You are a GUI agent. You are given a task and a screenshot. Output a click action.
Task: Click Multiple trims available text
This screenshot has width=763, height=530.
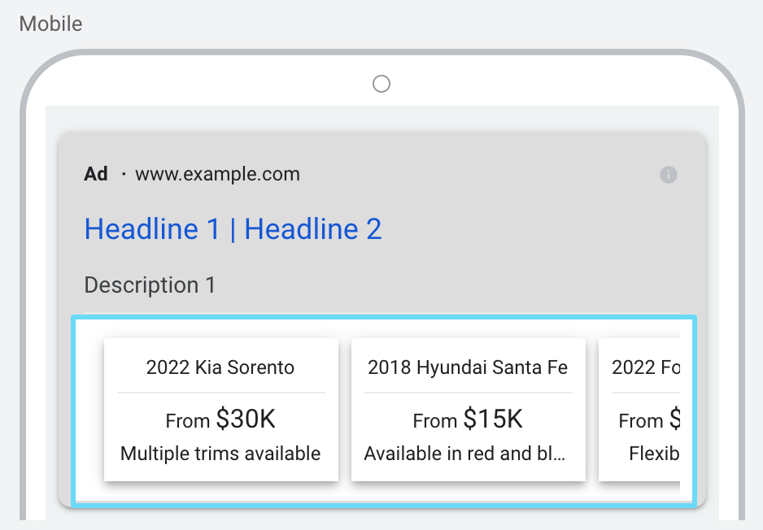[x=220, y=454]
